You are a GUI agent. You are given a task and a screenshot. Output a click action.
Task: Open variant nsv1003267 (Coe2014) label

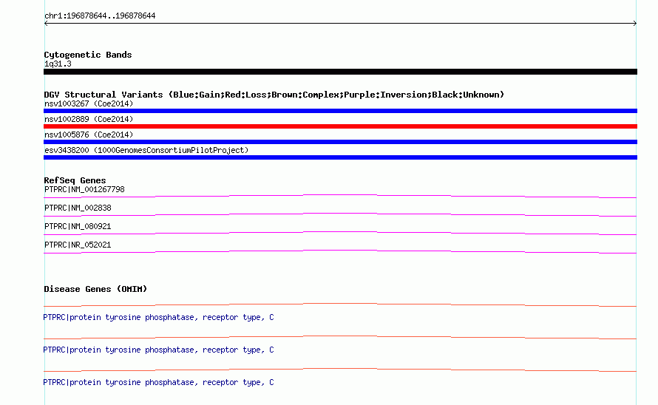(89, 103)
